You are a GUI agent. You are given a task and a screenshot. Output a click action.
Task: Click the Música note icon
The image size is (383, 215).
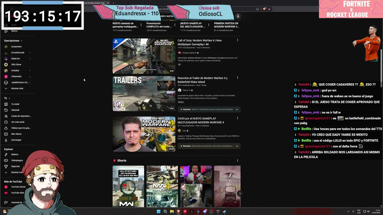click(x=6, y=154)
